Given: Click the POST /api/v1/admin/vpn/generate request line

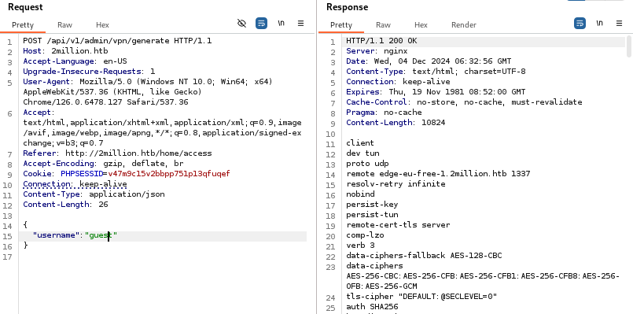Looking at the screenshot, I should pos(117,41).
